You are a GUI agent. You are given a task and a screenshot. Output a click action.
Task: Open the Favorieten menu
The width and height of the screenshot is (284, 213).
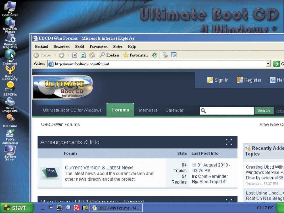(99, 47)
